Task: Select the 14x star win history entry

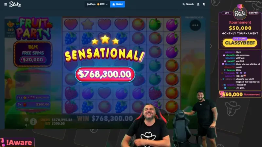Action: (33, 97)
